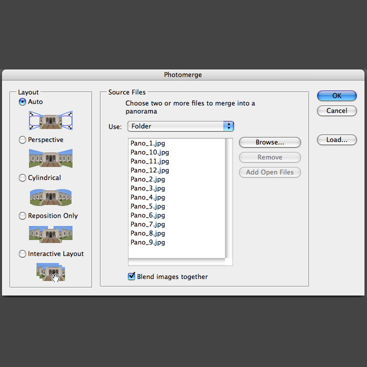
Task: Highlight Pano_7.jpg in the list
Action: 176,224
